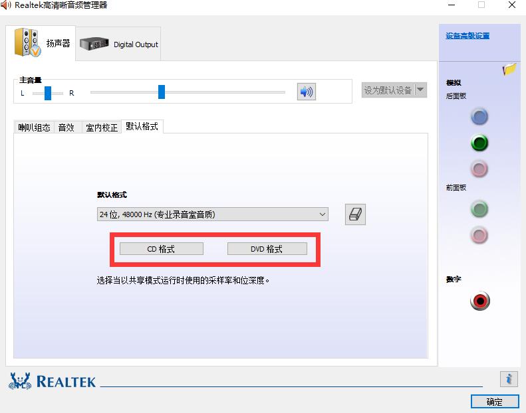
Task: Mute the master volume speaker icon
Action: tap(307, 92)
